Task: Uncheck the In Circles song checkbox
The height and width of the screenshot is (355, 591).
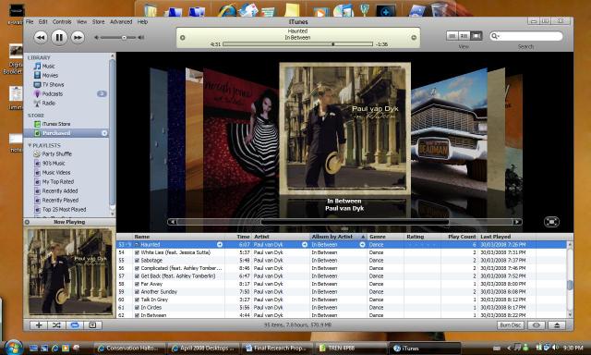Action: coord(138,308)
